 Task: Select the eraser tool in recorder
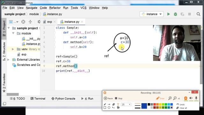(x=113, y=104)
